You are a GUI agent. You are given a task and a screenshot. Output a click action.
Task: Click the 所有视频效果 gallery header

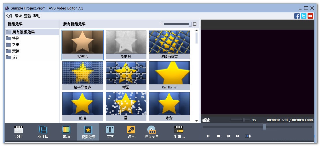click(74, 24)
